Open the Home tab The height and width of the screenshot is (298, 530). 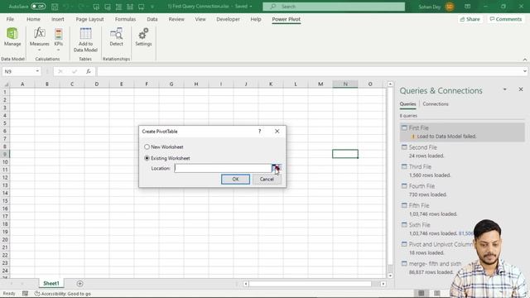[33, 19]
